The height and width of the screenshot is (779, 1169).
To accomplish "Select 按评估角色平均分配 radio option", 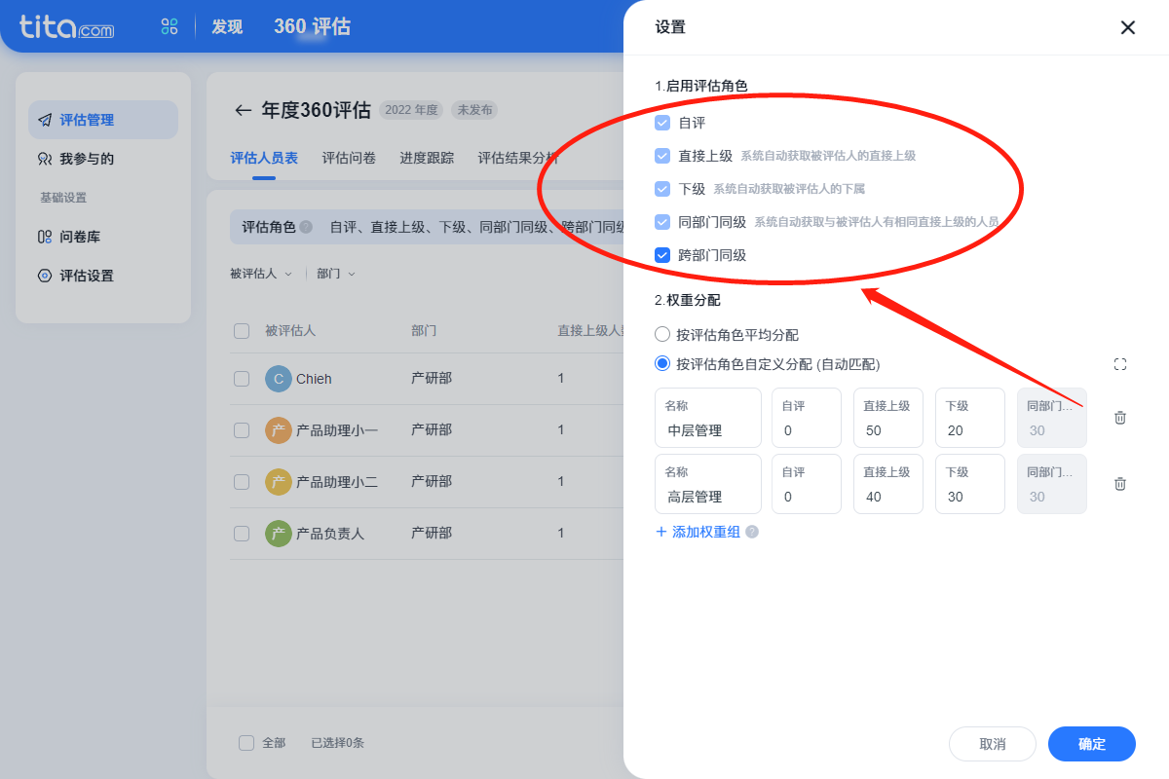I will click(662, 334).
